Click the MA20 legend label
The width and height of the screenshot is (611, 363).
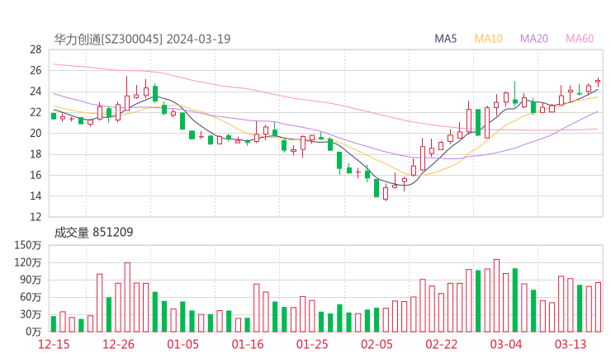534,39
